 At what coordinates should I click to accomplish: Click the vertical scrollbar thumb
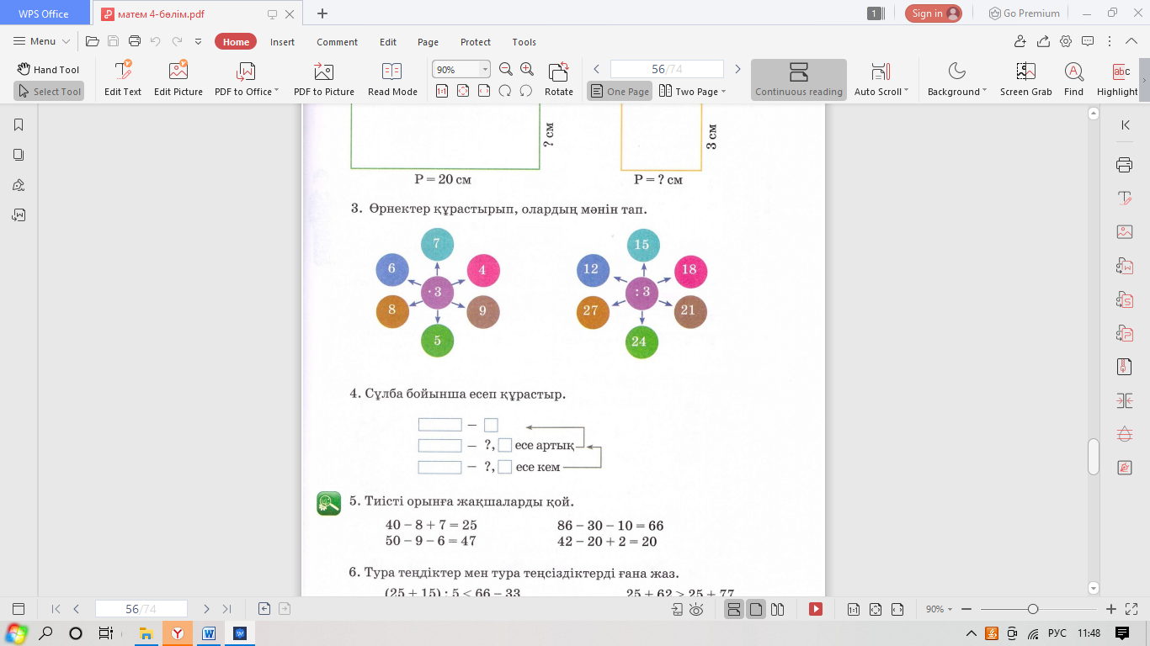(1094, 457)
